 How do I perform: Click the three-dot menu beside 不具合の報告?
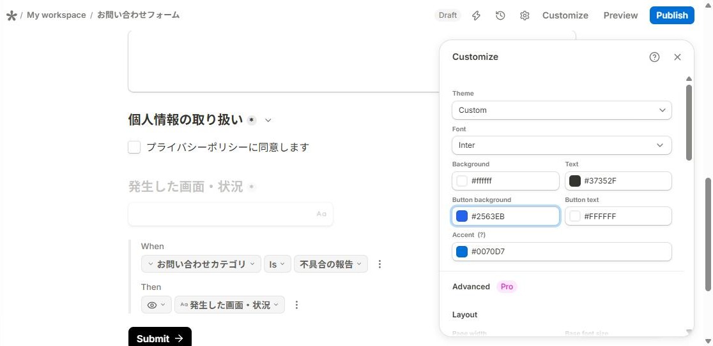point(380,264)
